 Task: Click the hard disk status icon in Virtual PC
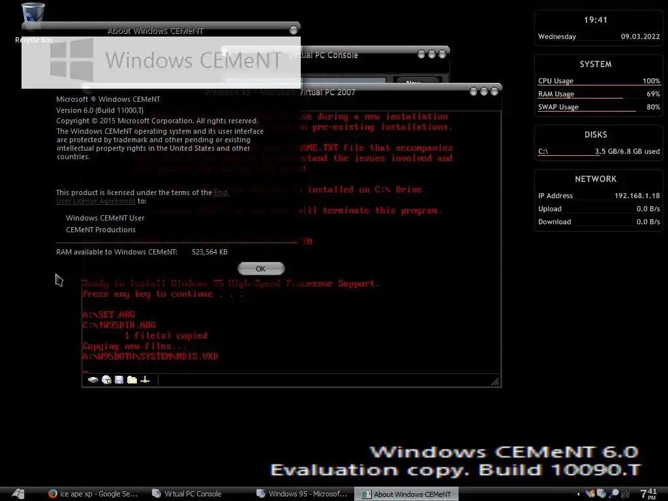click(93, 380)
